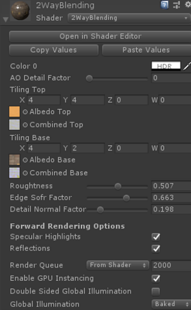This screenshot has height=310, width=191.
Task: Click the Roughness value field
Action: (x=171, y=186)
